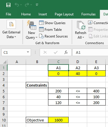Select cell with value 400
108x127 pixels.
coord(96,91)
